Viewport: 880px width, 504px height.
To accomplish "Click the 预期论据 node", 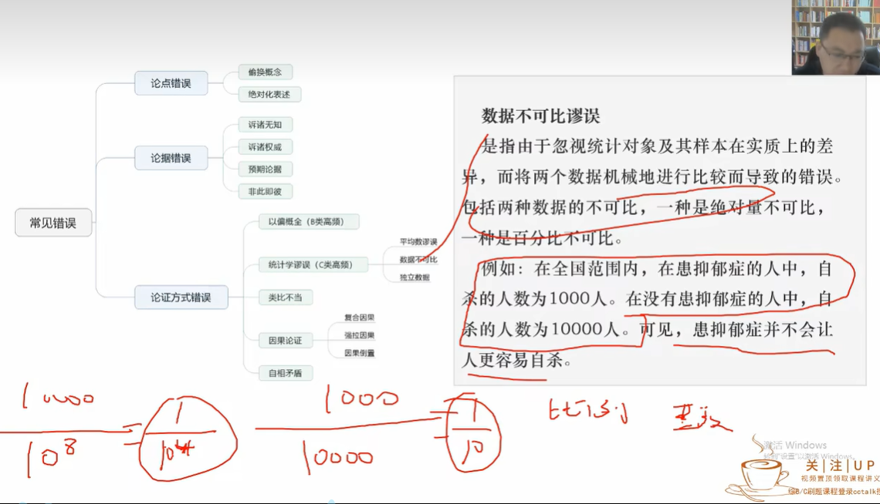I will click(x=265, y=170).
